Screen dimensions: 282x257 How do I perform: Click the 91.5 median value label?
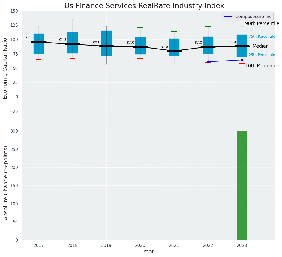click(63, 40)
